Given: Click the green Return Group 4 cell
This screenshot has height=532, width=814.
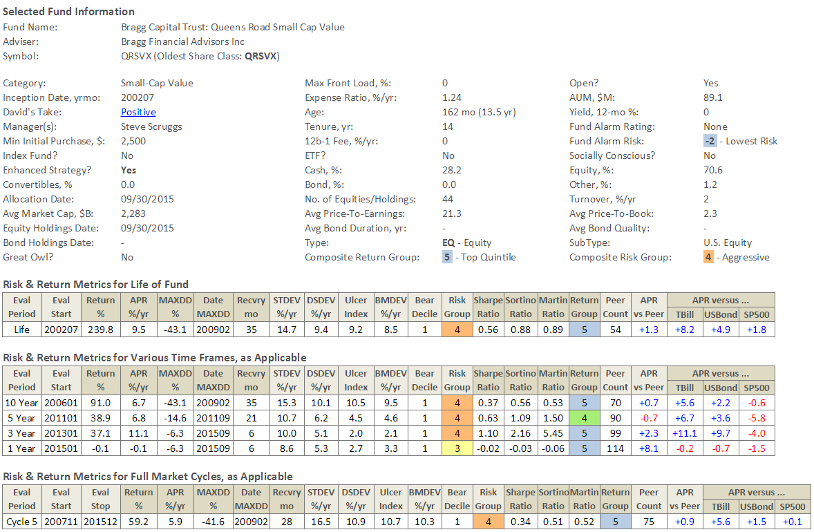Looking at the screenshot, I should tap(584, 417).
